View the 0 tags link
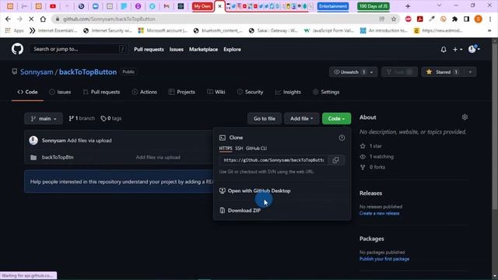 110,118
